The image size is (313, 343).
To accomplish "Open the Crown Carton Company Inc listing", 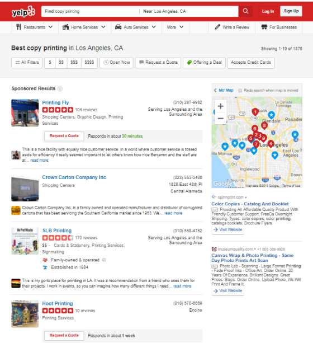I will 74,177.
